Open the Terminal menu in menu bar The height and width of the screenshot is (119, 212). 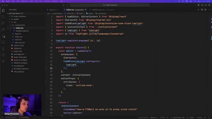47,1
